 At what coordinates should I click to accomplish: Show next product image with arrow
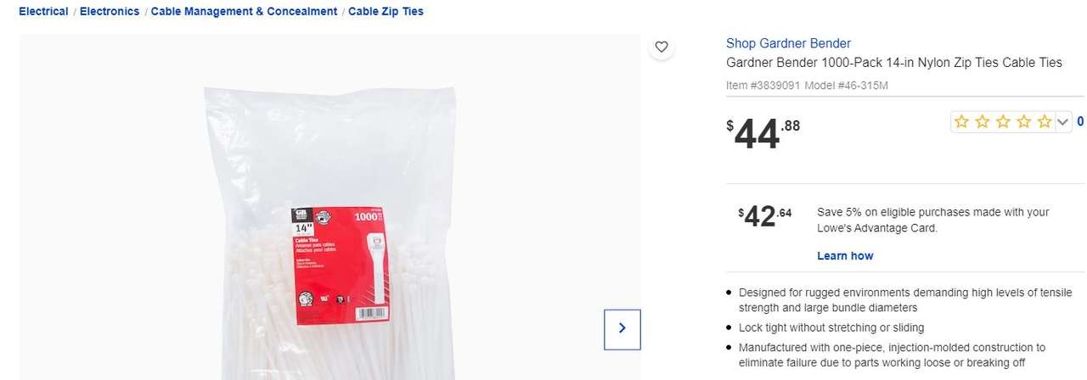click(x=622, y=329)
